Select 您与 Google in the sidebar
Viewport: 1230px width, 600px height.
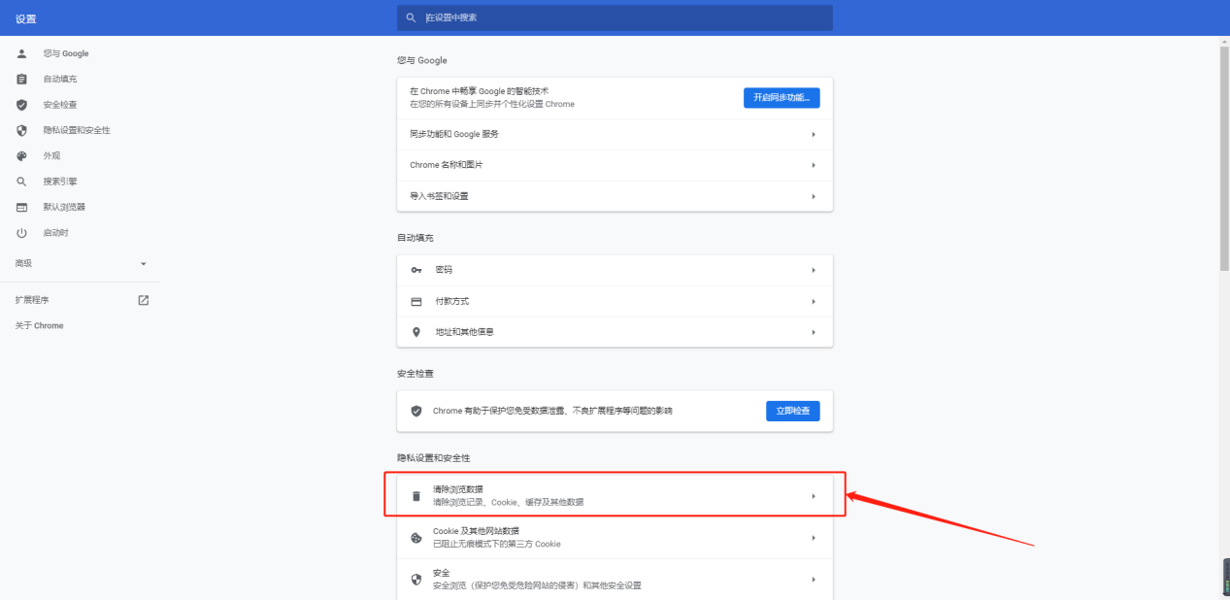(x=66, y=53)
